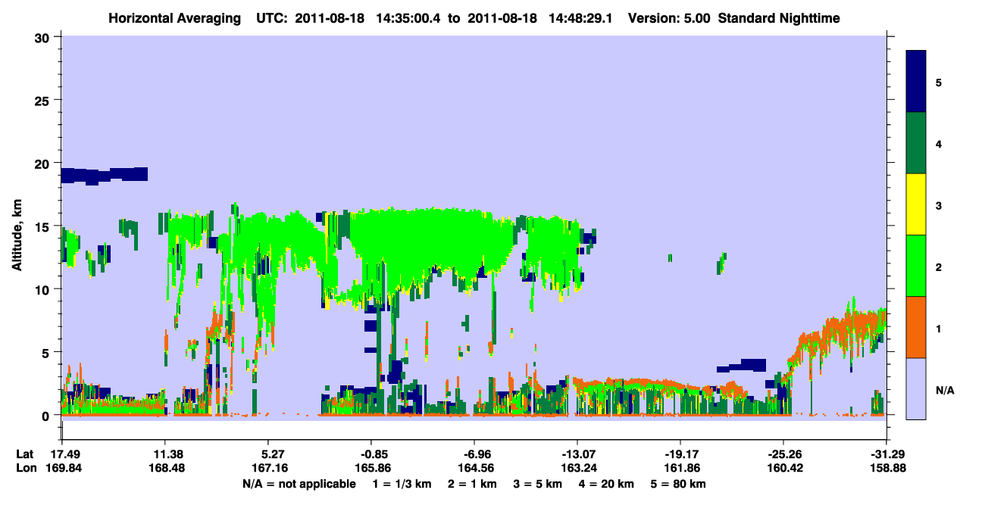The height and width of the screenshot is (505, 985).
Task: Click the 30 km altitude tick label
Action: coord(43,36)
